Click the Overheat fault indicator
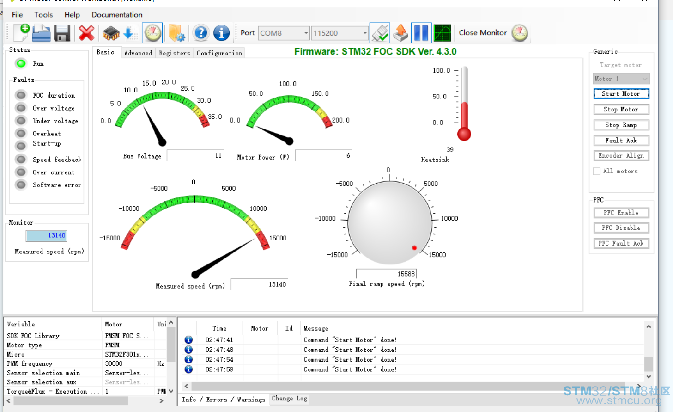The width and height of the screenshot is (673, 412). [21, 133]
